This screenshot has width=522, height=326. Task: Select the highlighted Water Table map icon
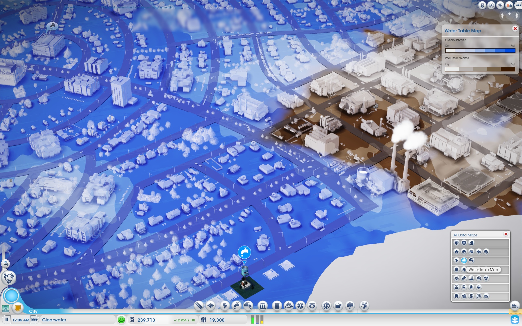coord(464,261)
